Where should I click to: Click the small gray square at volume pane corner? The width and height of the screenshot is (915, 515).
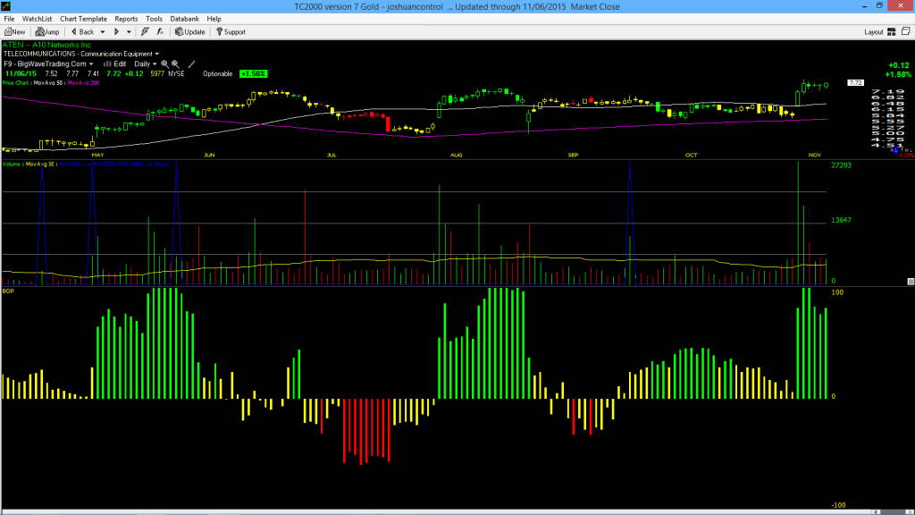coord(911,282)
